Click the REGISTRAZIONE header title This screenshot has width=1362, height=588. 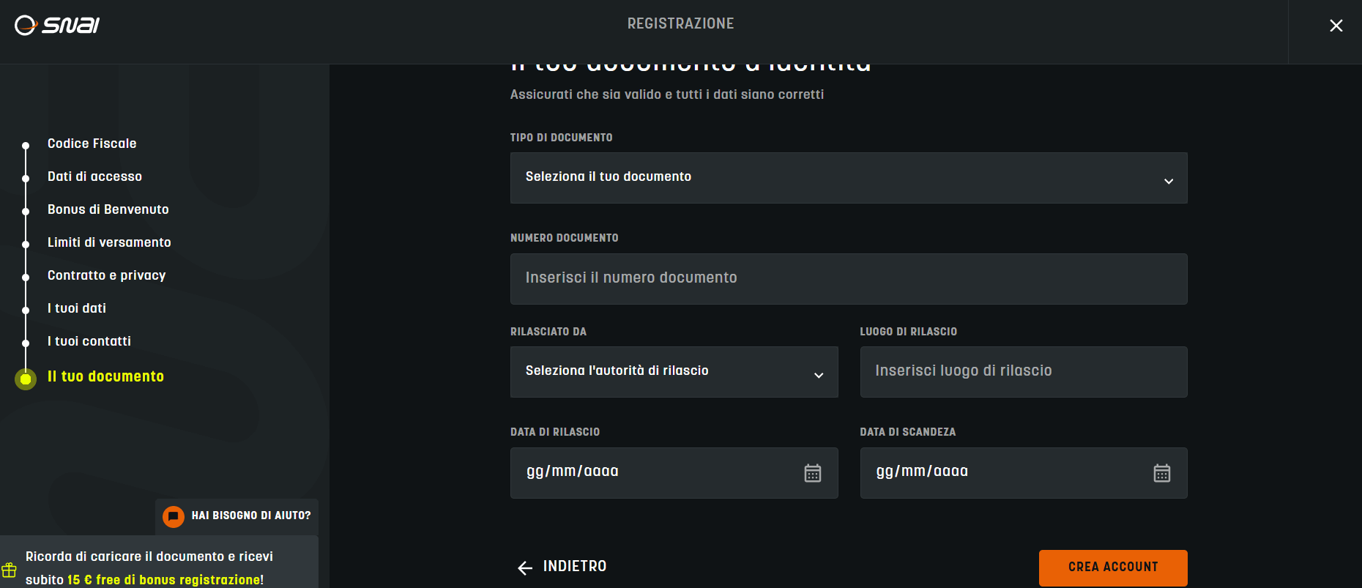(680, 23)
